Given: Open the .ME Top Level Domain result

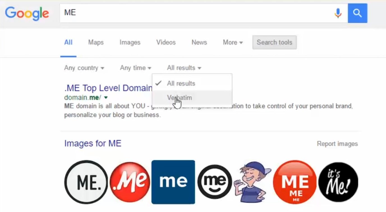Looking at the screenshot, I should pos(108,88).
